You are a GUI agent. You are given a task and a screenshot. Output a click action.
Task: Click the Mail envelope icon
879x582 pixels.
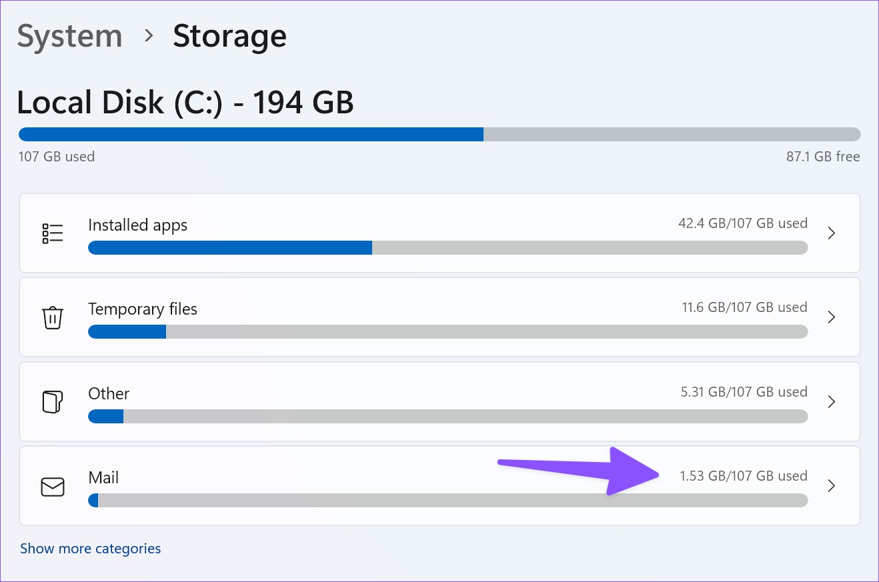click(x=52, y=487)
